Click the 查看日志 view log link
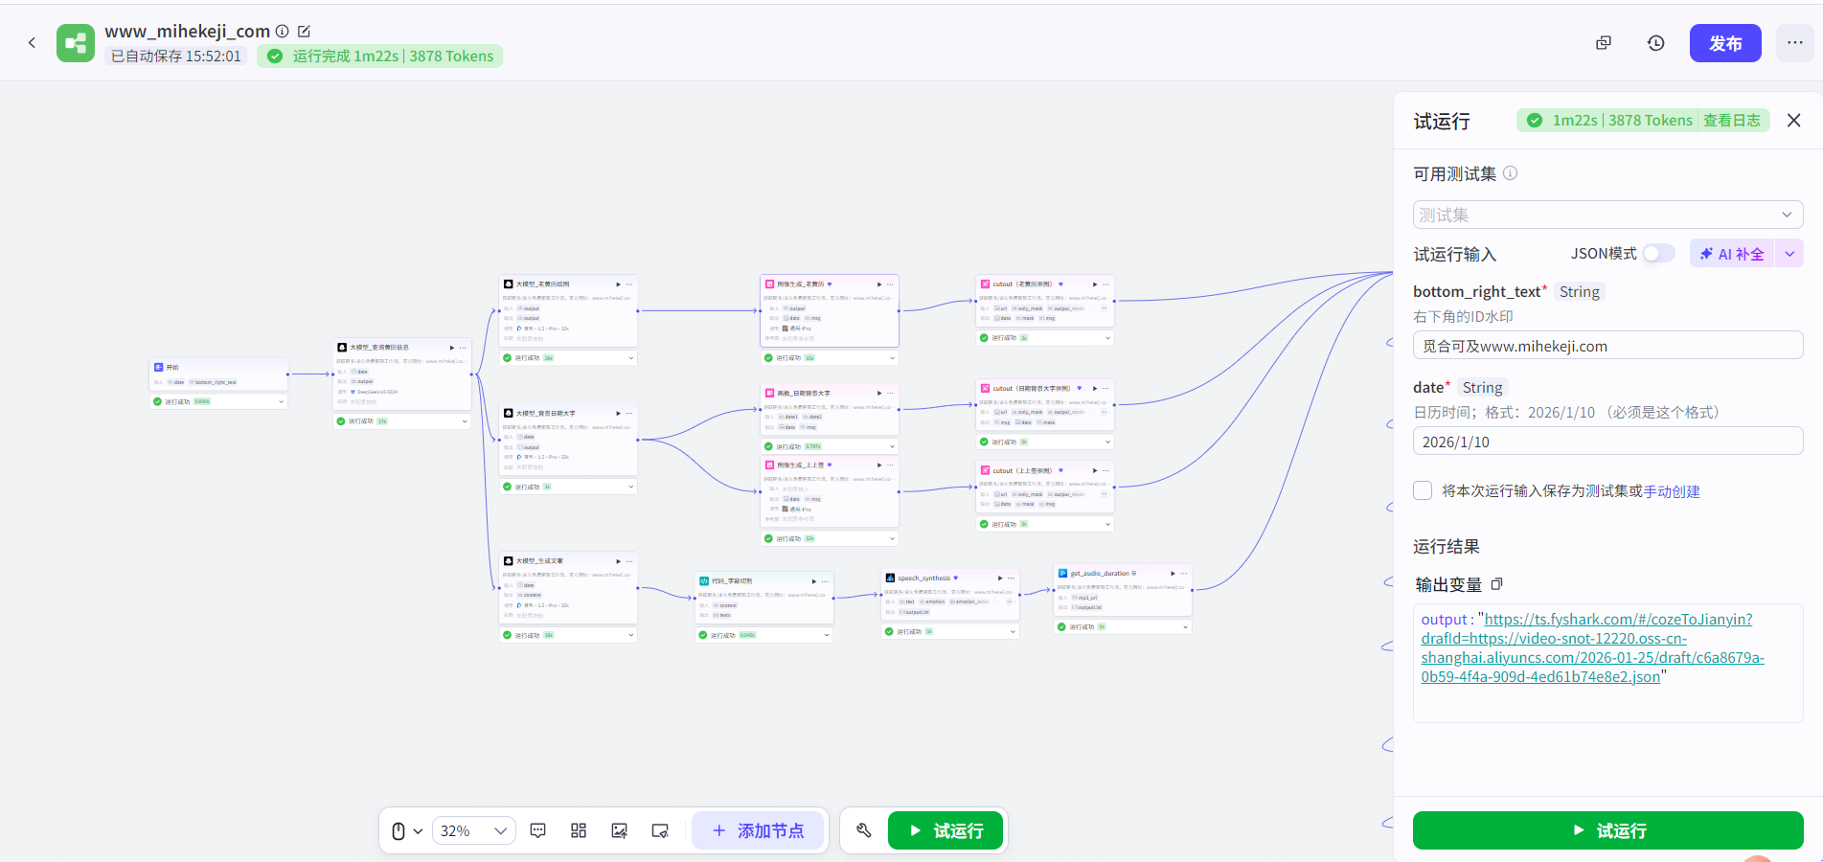1823x862 pixels. [x=1731, y=121]
